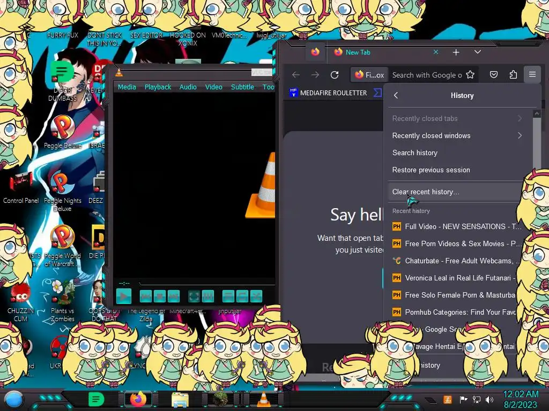Switch to VLC taskbar button
This screenshot has height=411, width=549.
point(263,399)
